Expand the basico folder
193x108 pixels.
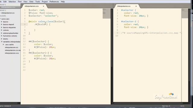point(2,22)
